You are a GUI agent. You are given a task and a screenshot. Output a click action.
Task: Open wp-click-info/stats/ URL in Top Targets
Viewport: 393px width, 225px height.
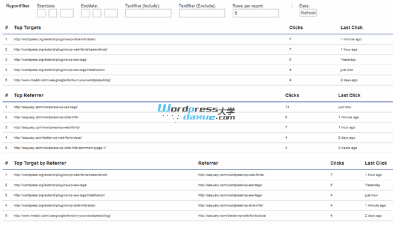54,39
